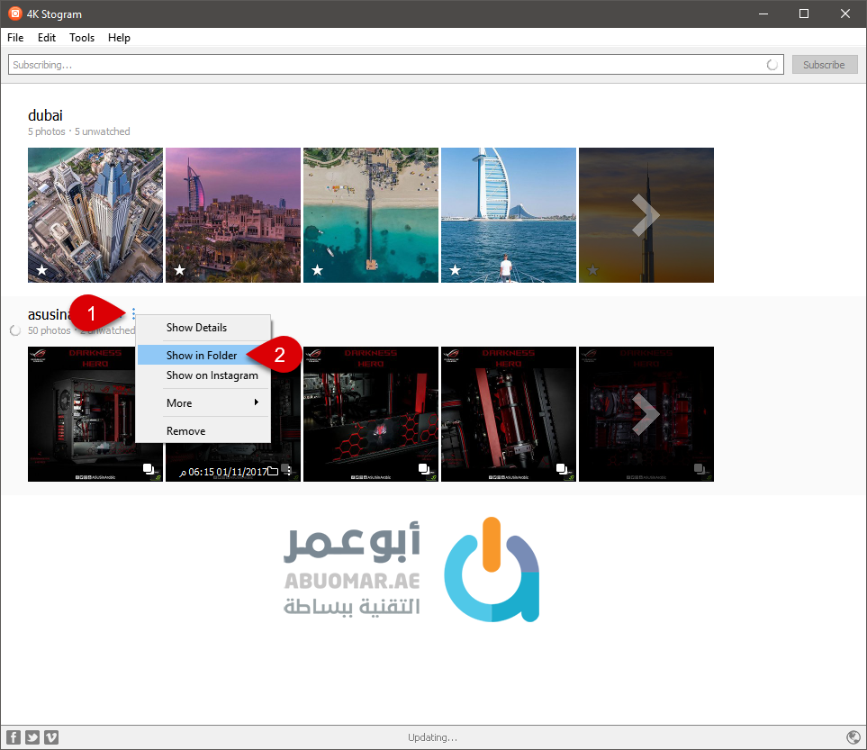Open the Twitter icon in status bar
Image resolution: width=867 pixels, height=750 pixels.
[x=32, y=737]
